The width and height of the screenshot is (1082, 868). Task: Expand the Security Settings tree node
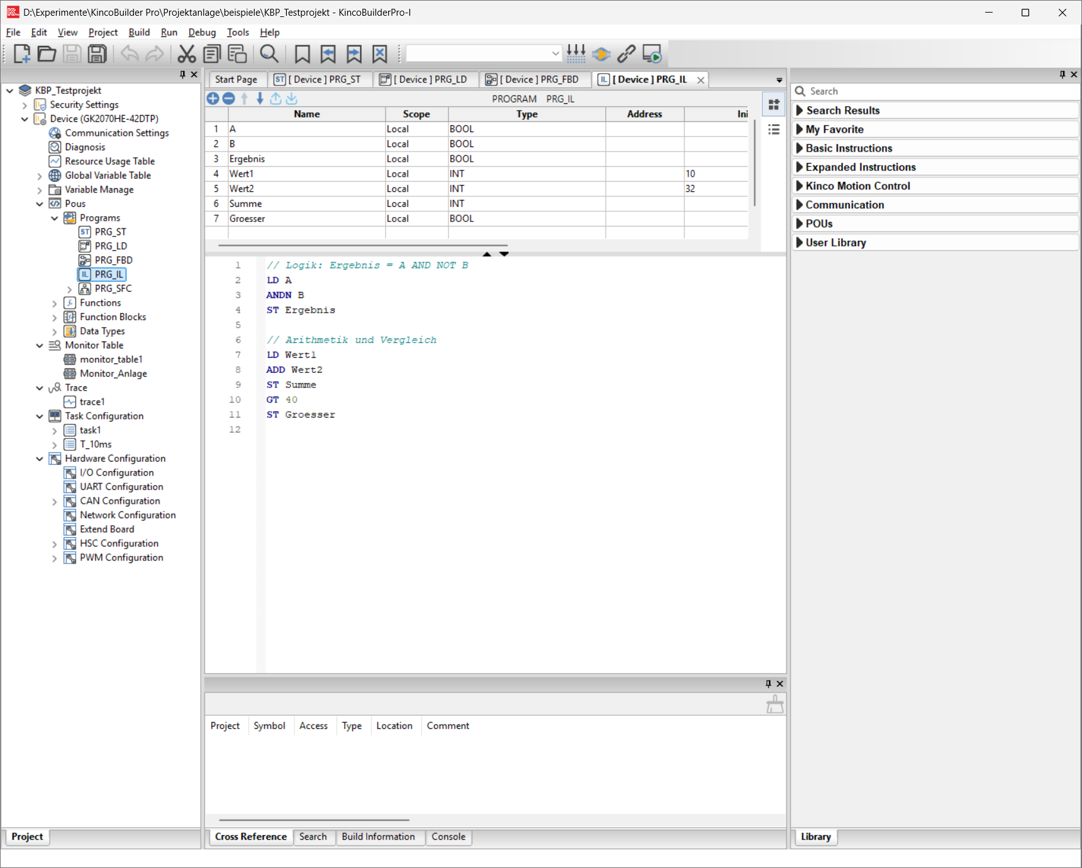pos(25,105)
